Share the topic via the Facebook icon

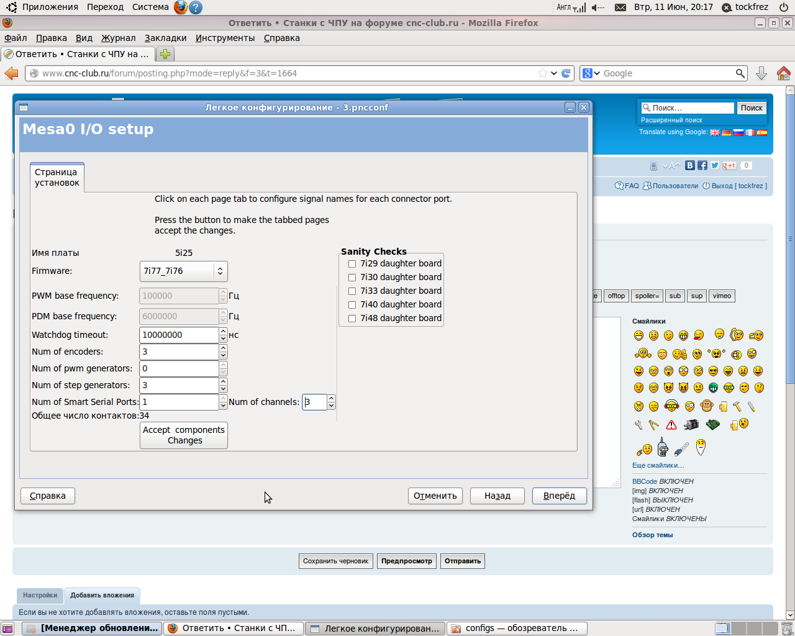tap(702, 165)
